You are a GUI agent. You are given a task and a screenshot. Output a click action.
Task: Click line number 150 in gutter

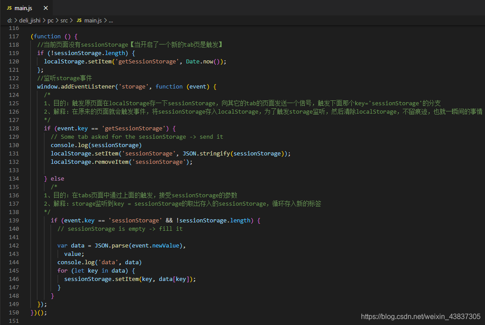[14, 312]
